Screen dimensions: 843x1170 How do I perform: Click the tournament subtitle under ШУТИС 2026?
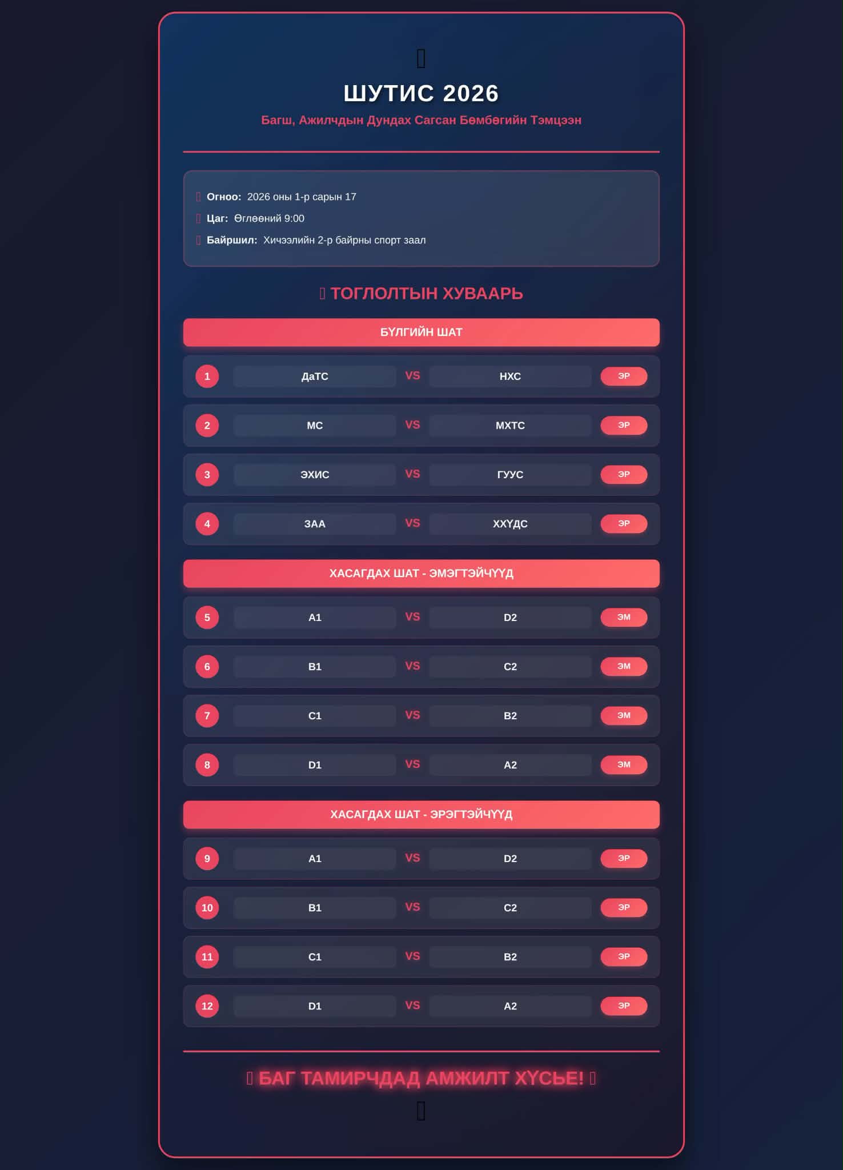pyautogui.click(x=421, y=120)
